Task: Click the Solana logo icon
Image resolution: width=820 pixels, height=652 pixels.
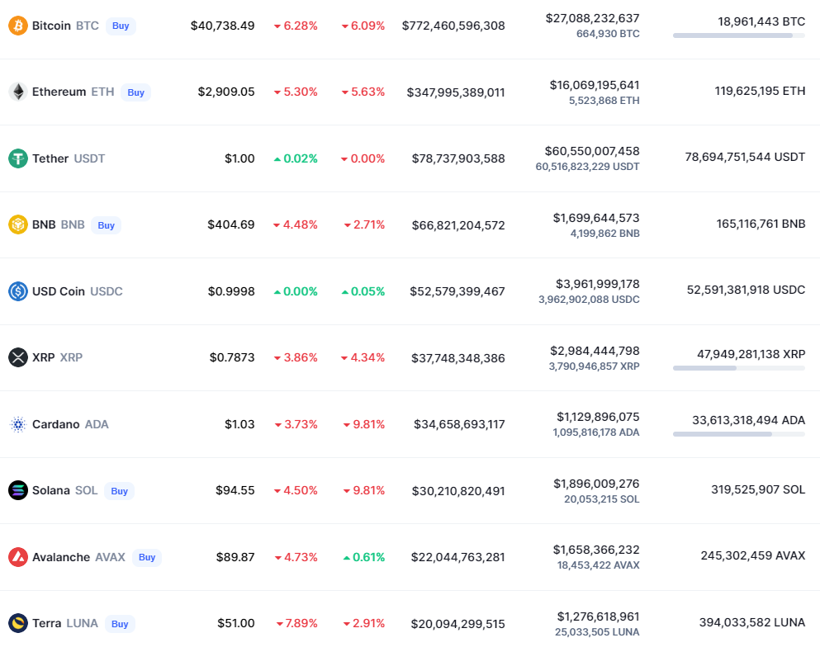Action: pyautogui.click(x=18, y=490)
